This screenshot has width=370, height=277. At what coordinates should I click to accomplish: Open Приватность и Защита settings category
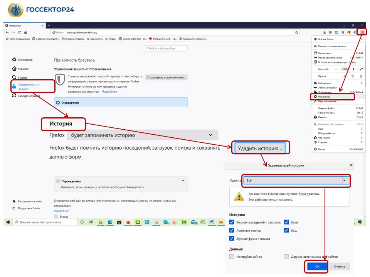pos(28,87)
